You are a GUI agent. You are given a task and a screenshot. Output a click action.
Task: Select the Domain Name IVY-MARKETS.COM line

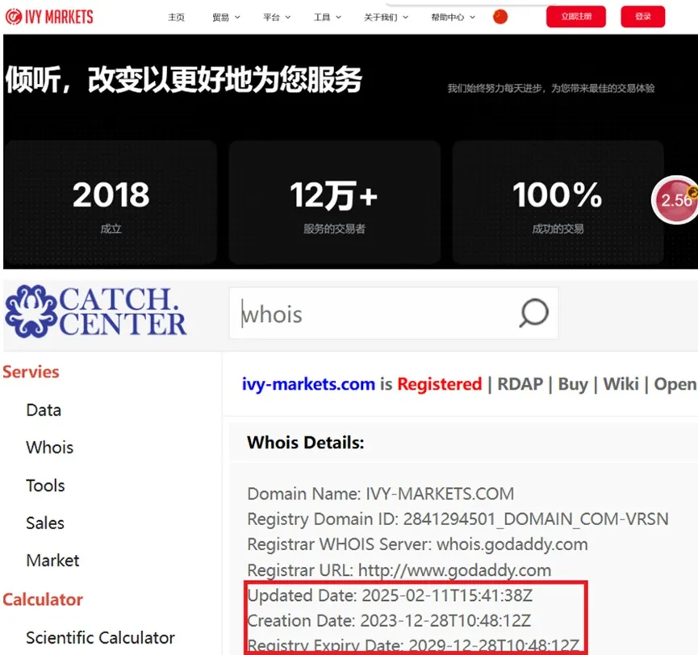[x=381, y=494]
